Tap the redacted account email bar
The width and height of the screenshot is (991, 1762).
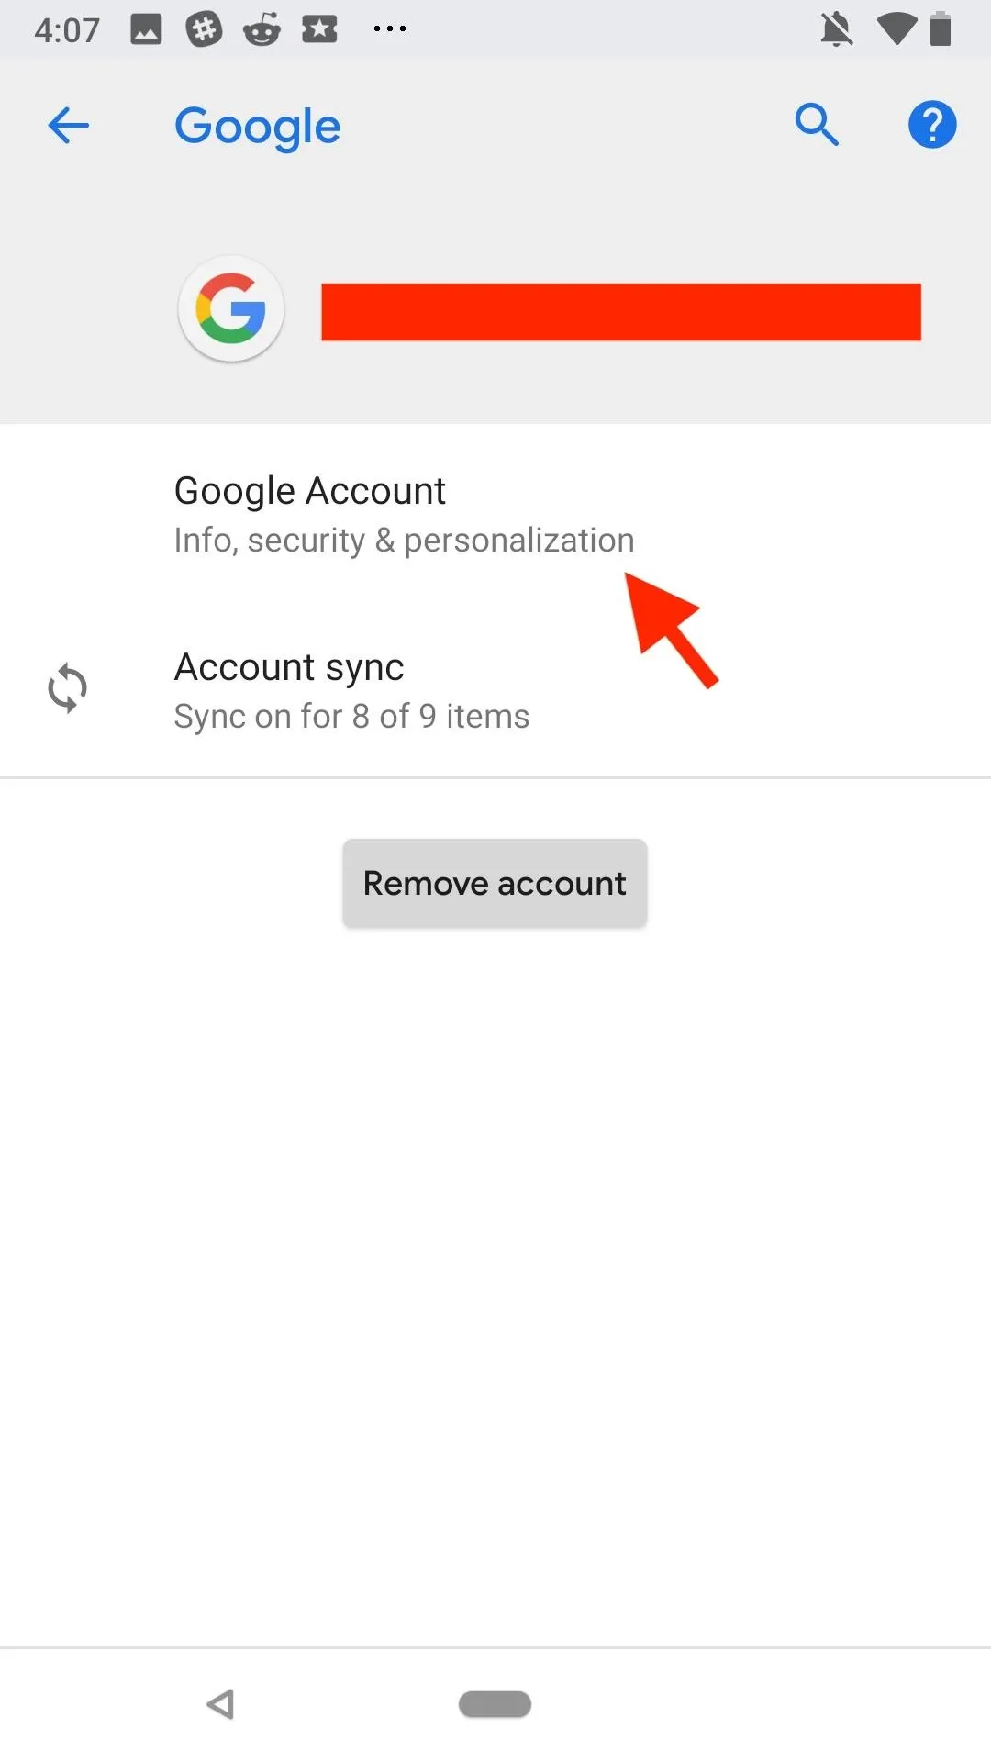(621, 312)
